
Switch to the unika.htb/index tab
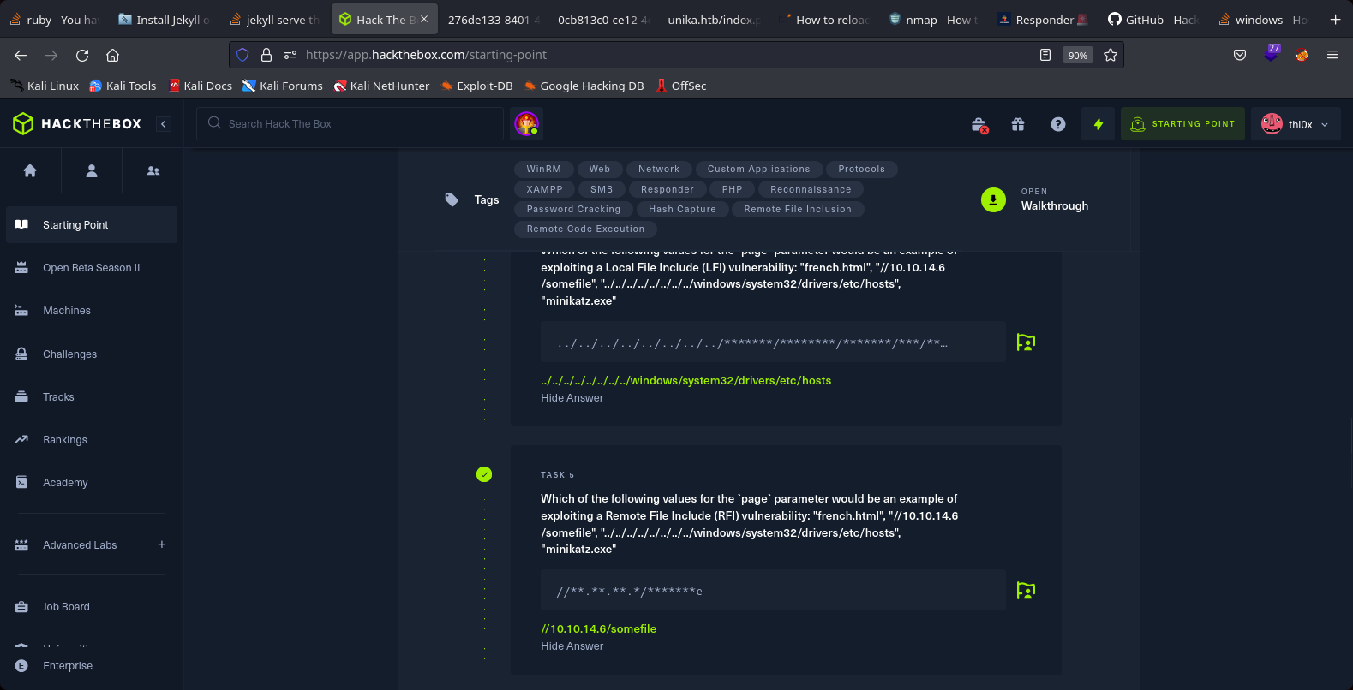coord(714,19)
